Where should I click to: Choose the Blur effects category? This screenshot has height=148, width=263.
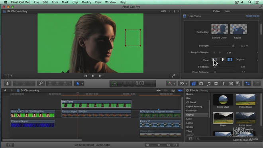click(x=188, y=98)
